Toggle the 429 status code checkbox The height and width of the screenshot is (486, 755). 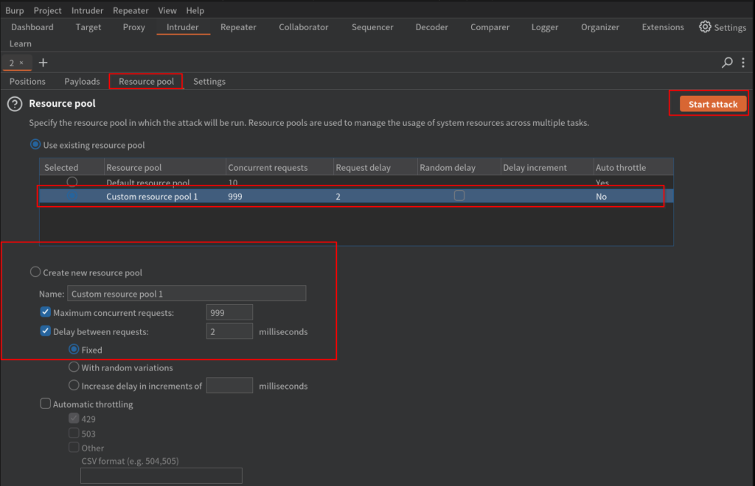[x=74, y=419]
